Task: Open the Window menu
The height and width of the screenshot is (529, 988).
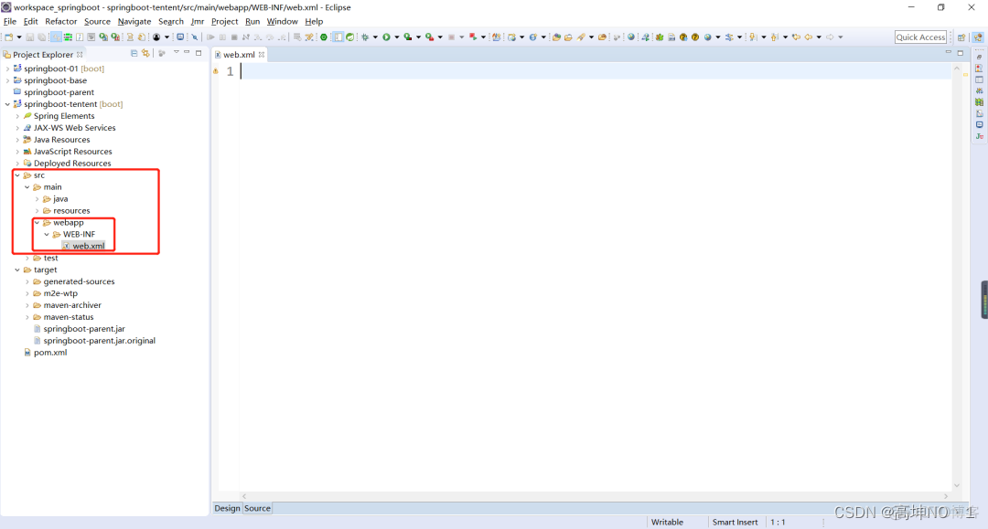Action: click(x=283, y=21)
